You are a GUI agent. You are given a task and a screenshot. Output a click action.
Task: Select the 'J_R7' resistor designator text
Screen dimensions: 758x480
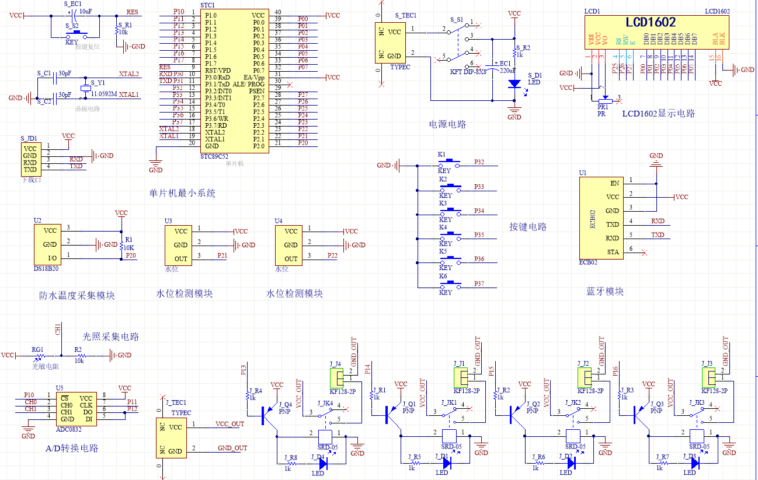662,457
